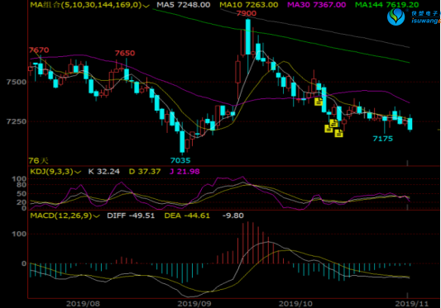
Task: Click the 2019/11 date axis label
Action: coord(412,304)
